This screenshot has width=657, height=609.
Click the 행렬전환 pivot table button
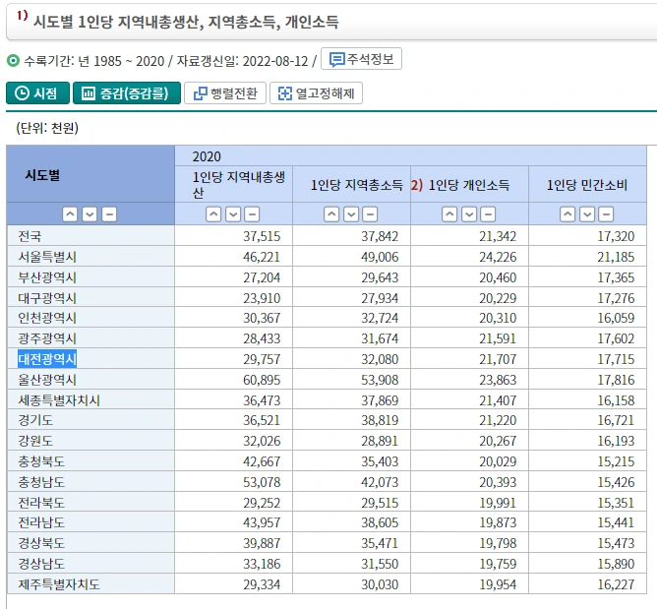[225, 93]
